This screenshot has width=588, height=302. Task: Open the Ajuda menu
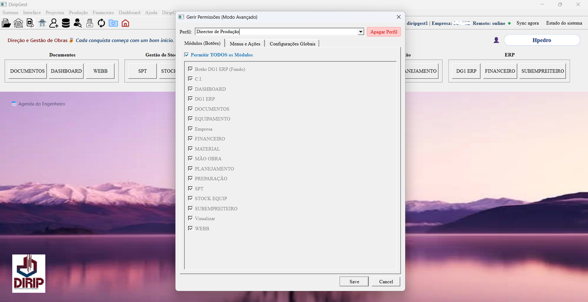click(x=151, y=13)
